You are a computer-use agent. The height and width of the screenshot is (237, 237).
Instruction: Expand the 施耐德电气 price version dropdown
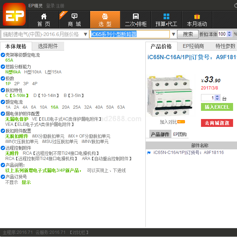point(86,34)
